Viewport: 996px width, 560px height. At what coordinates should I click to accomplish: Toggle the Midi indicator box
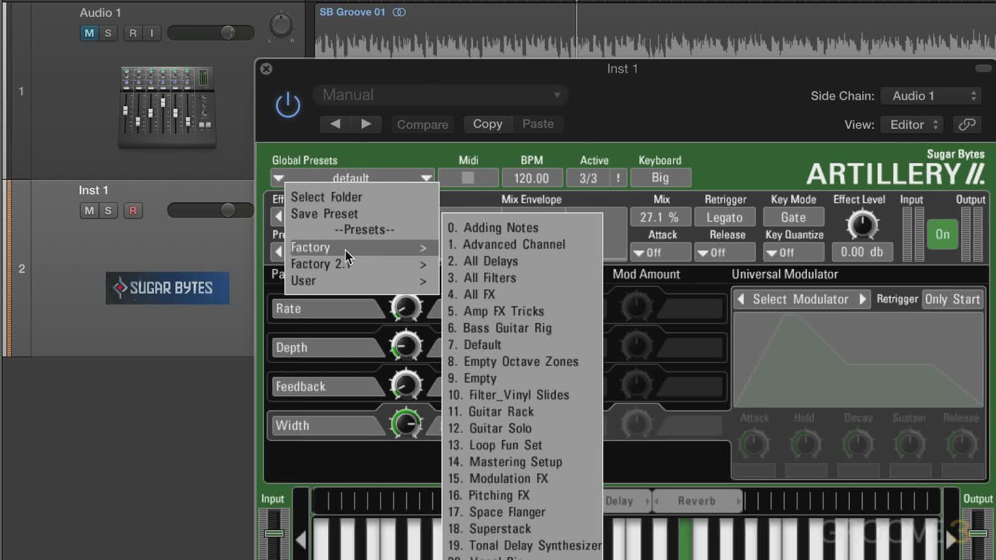click(x=468, y=178)
